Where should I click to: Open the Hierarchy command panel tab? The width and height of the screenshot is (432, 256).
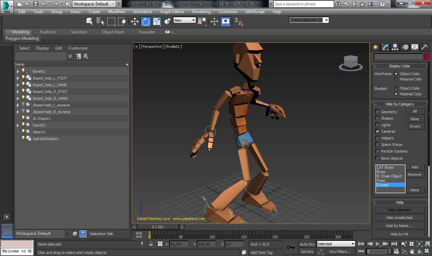click(395, 47)
